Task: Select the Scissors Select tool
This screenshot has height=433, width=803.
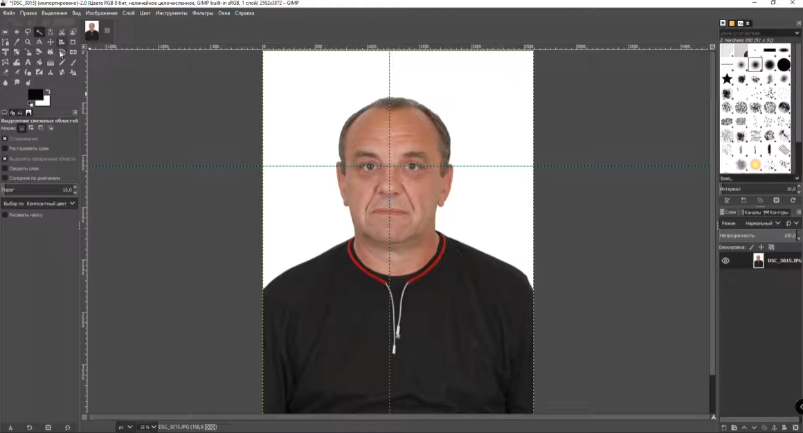Action: pyautogui.click(x=62, y=32)
